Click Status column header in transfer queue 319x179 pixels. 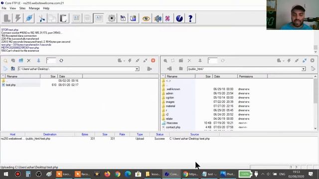(159, 134)
